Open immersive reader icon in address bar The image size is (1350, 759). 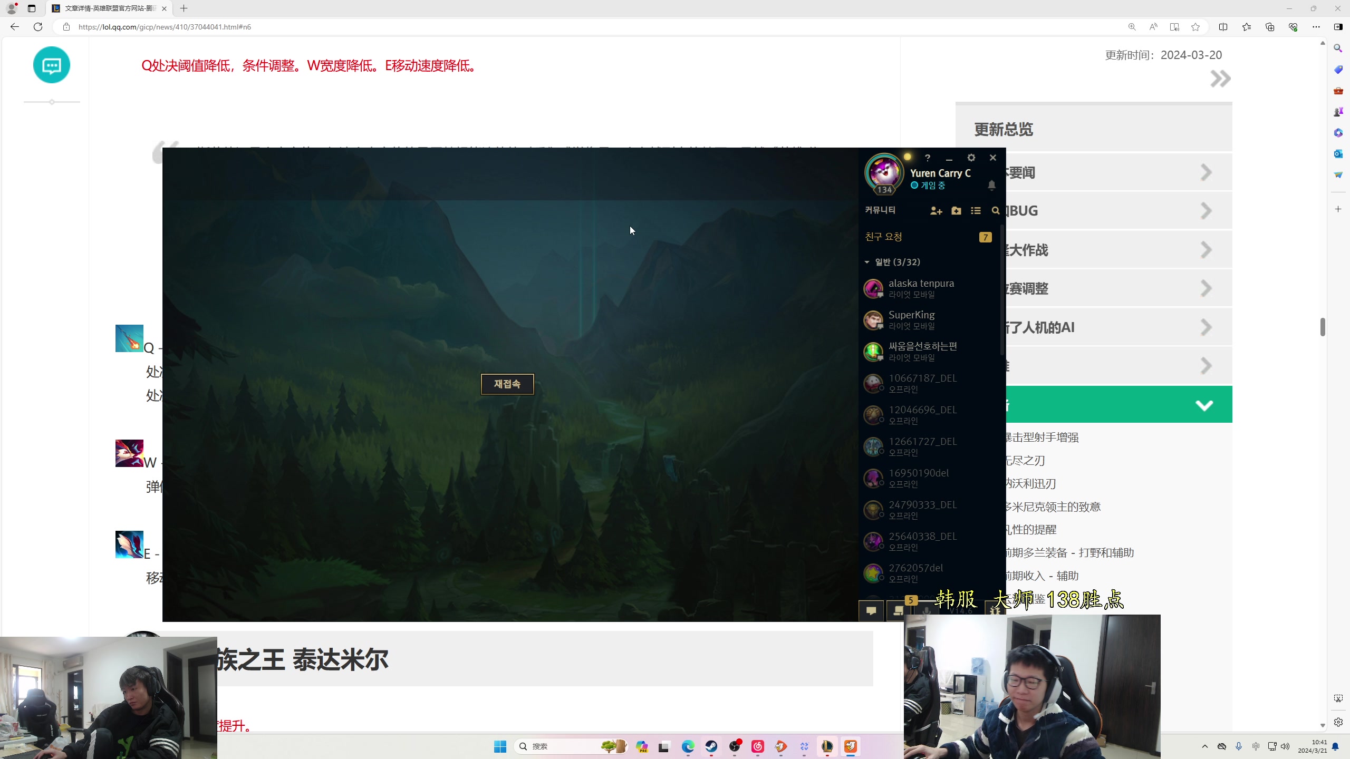[1174, 27]
